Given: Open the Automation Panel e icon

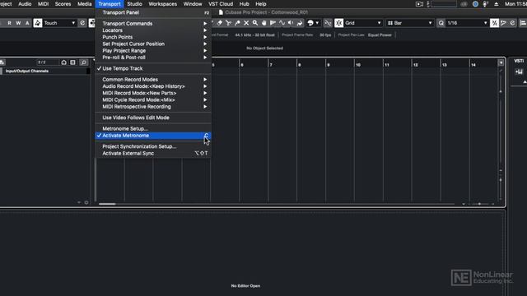Looking at the screenshot, I should point(82,23).
